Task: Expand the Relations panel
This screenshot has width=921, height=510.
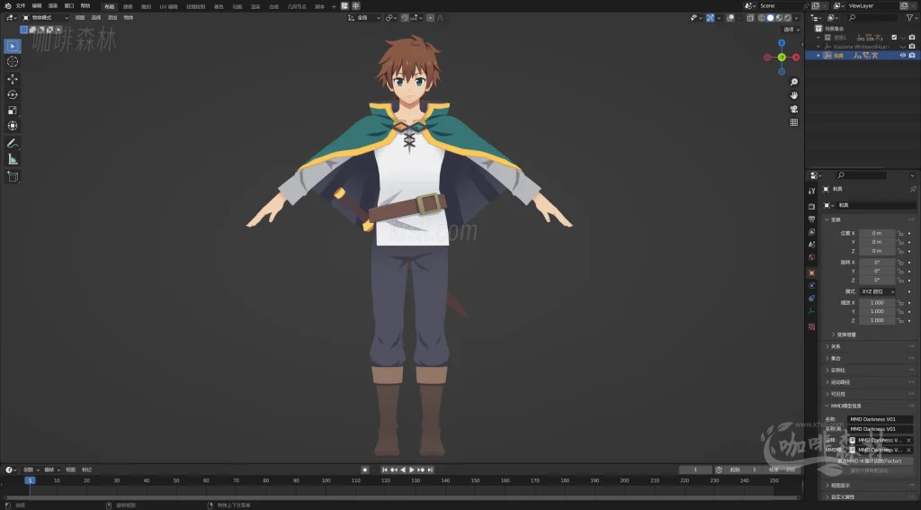Action: (x=836, y=346)
